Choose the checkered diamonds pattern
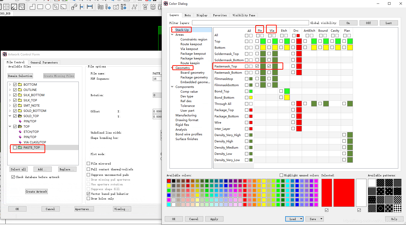The height and width of the screenshot is (225, 406). pos(397,208)
